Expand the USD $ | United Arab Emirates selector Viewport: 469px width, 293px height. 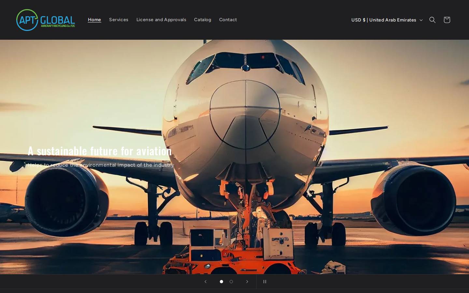tap(387, 20)
